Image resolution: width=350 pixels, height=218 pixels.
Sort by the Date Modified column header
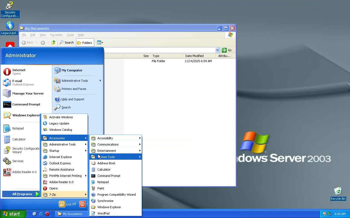[200, 56]
